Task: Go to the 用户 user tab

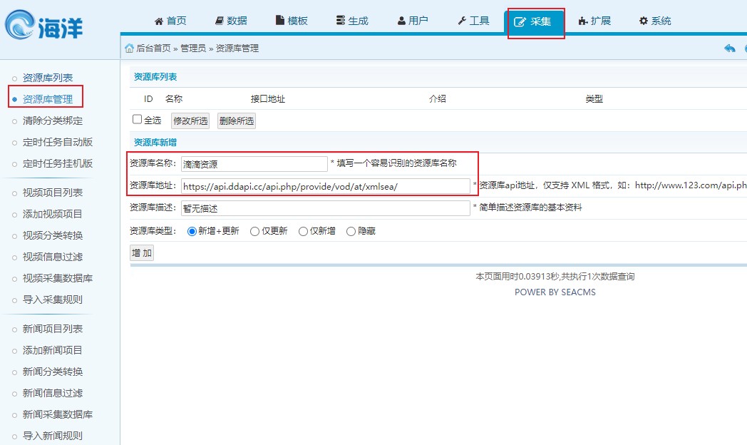Action: [x=413, y=21]
